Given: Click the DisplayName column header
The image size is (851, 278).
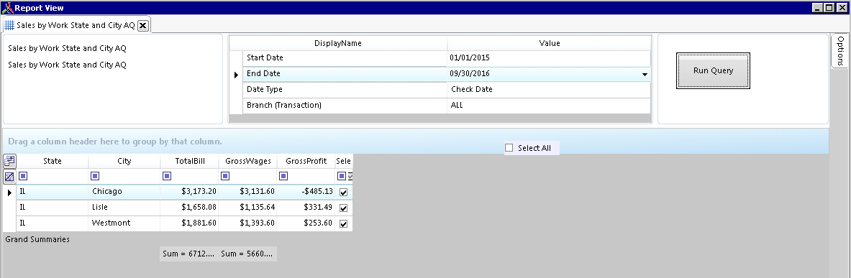Looking at the screenshot, I should [x=338, y=43].
